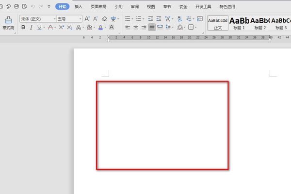Click the center align icon

click(135, 28)
